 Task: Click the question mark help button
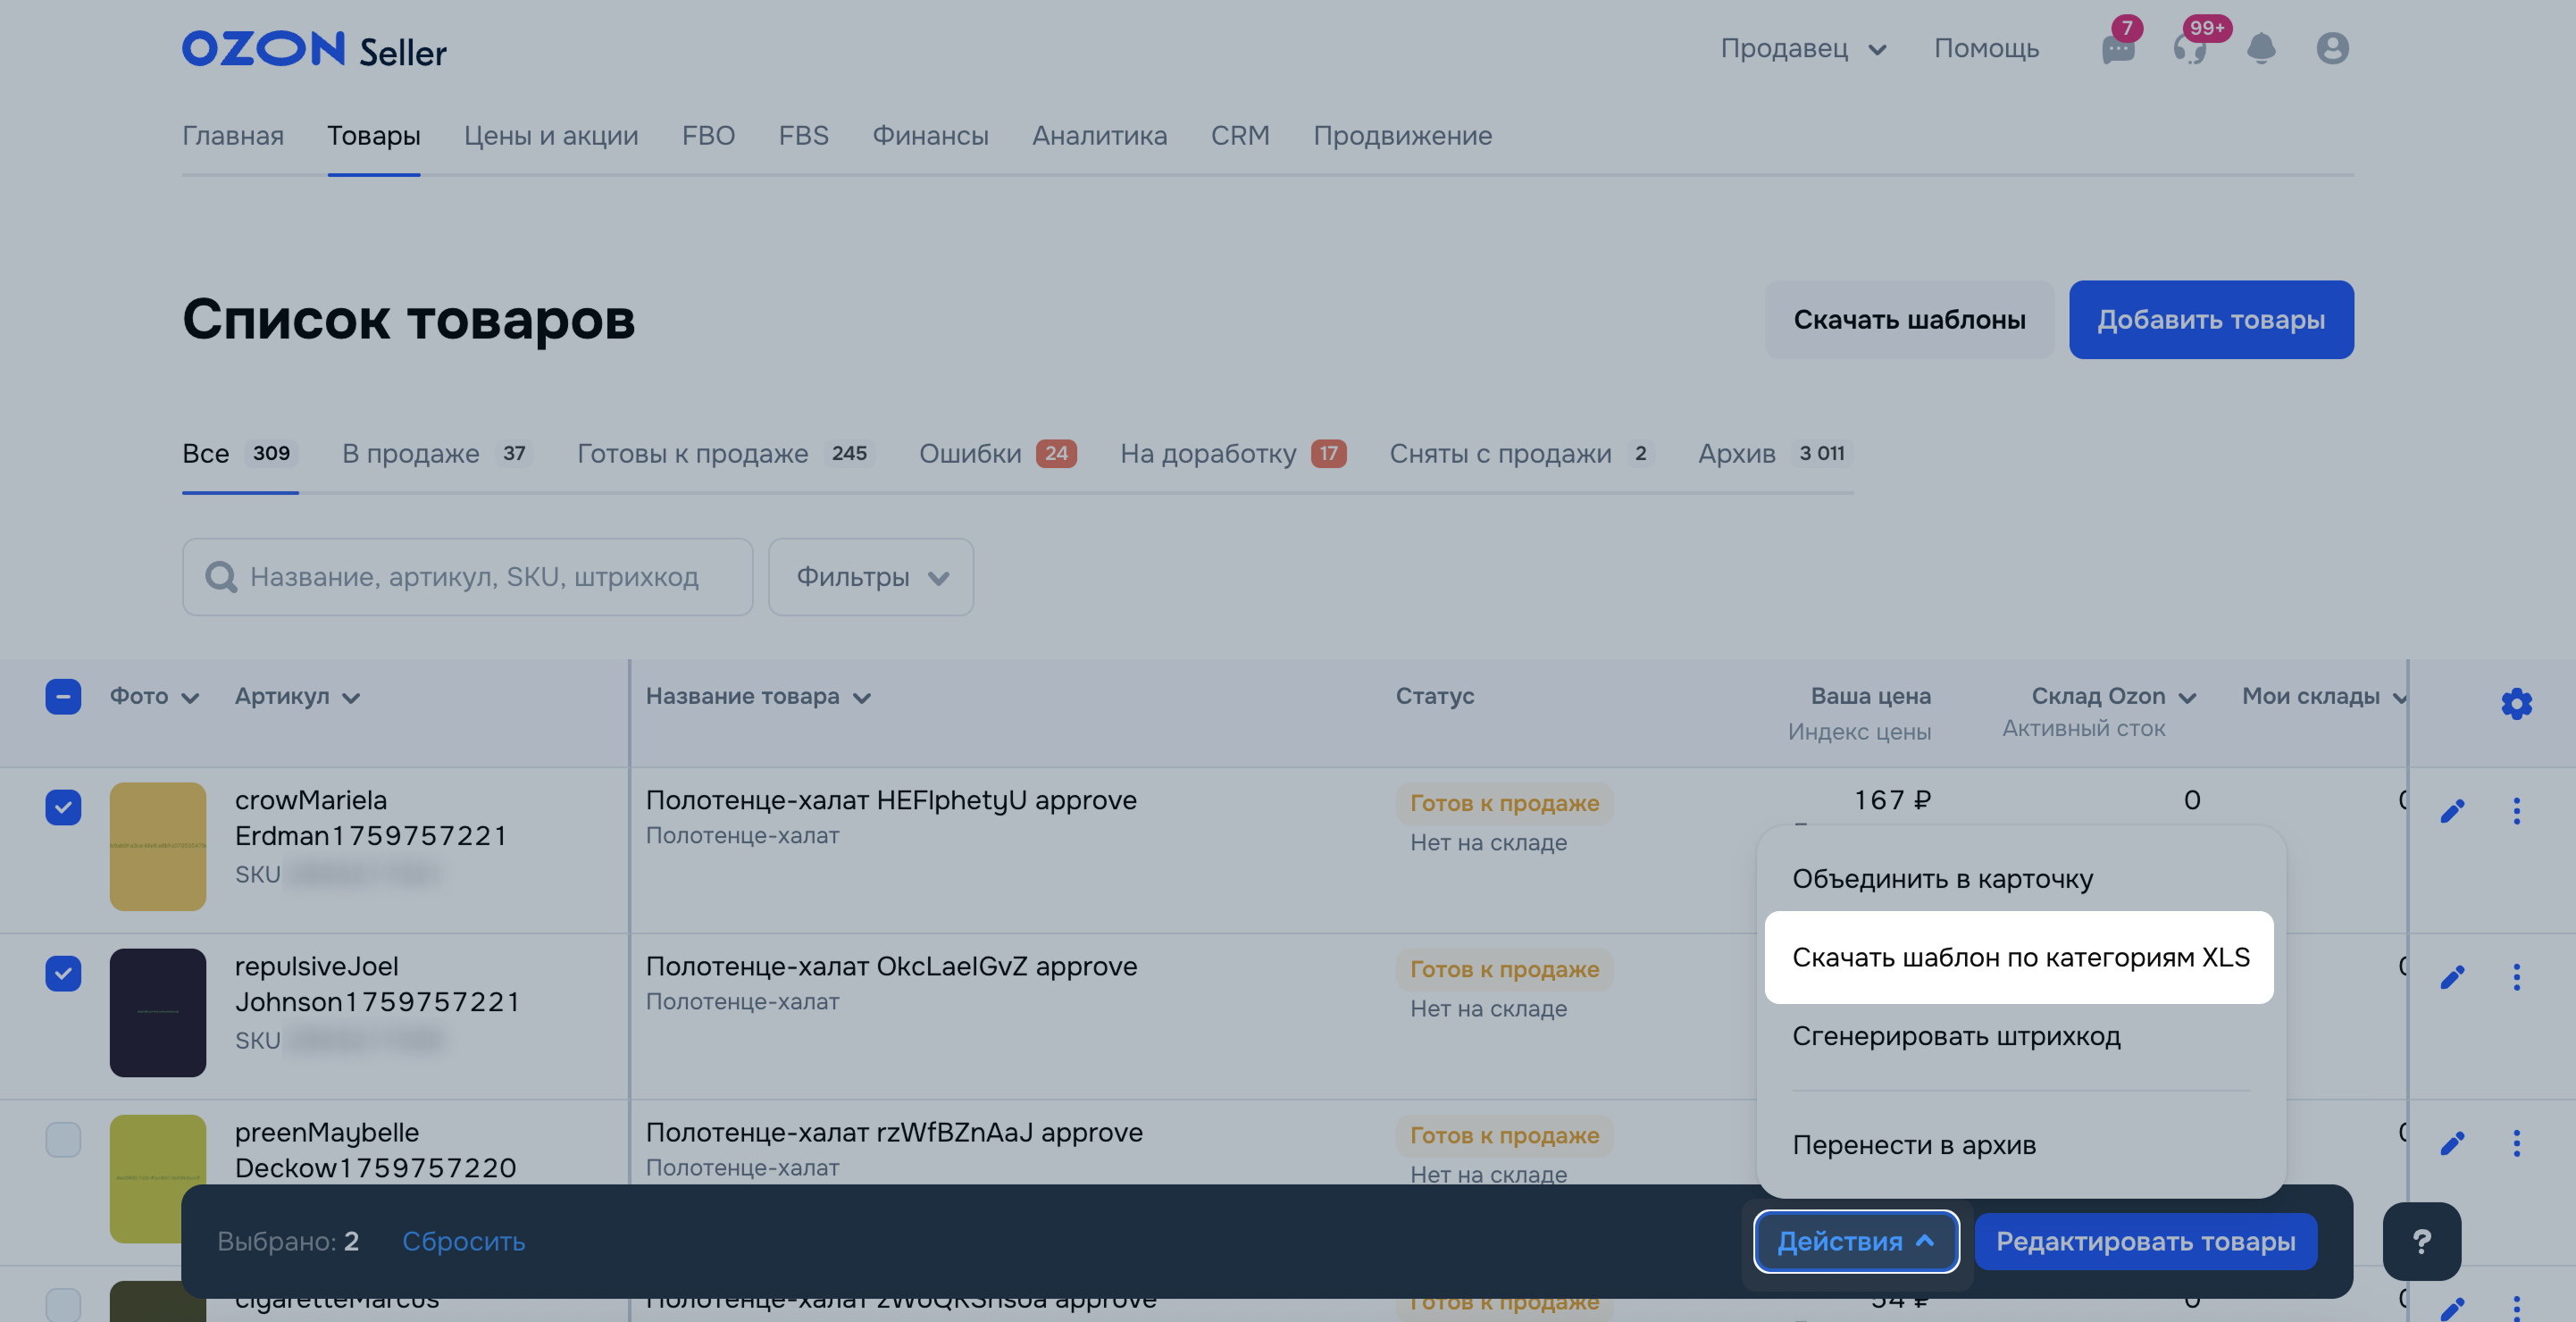click(2421, 1241)
